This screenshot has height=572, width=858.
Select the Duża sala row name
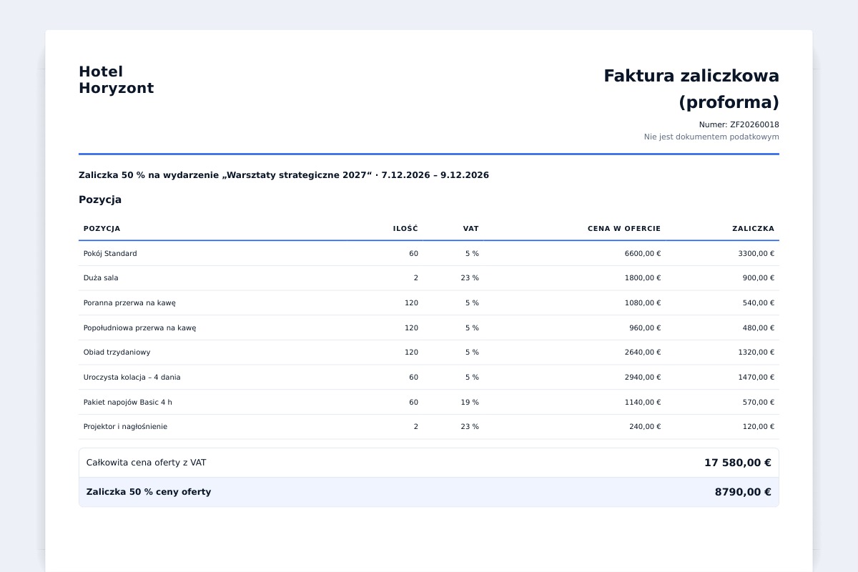pos(101,278)
